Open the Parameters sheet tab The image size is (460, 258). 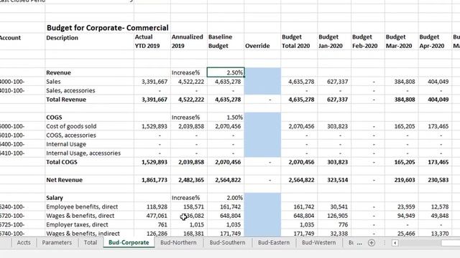tap(57, 242)
